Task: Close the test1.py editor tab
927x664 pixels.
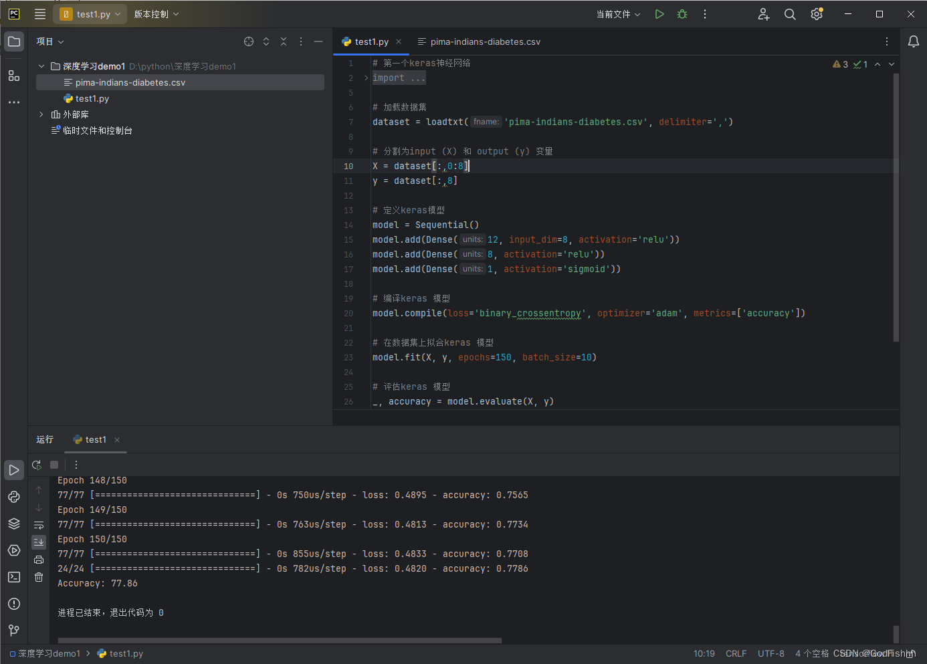Action: (399, 41)
